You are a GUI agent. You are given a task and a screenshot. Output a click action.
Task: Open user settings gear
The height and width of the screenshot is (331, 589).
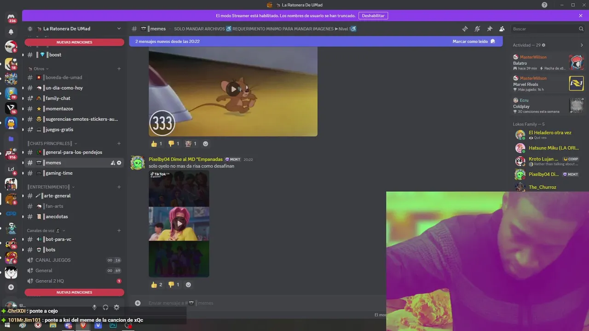(x=116, y=307)
